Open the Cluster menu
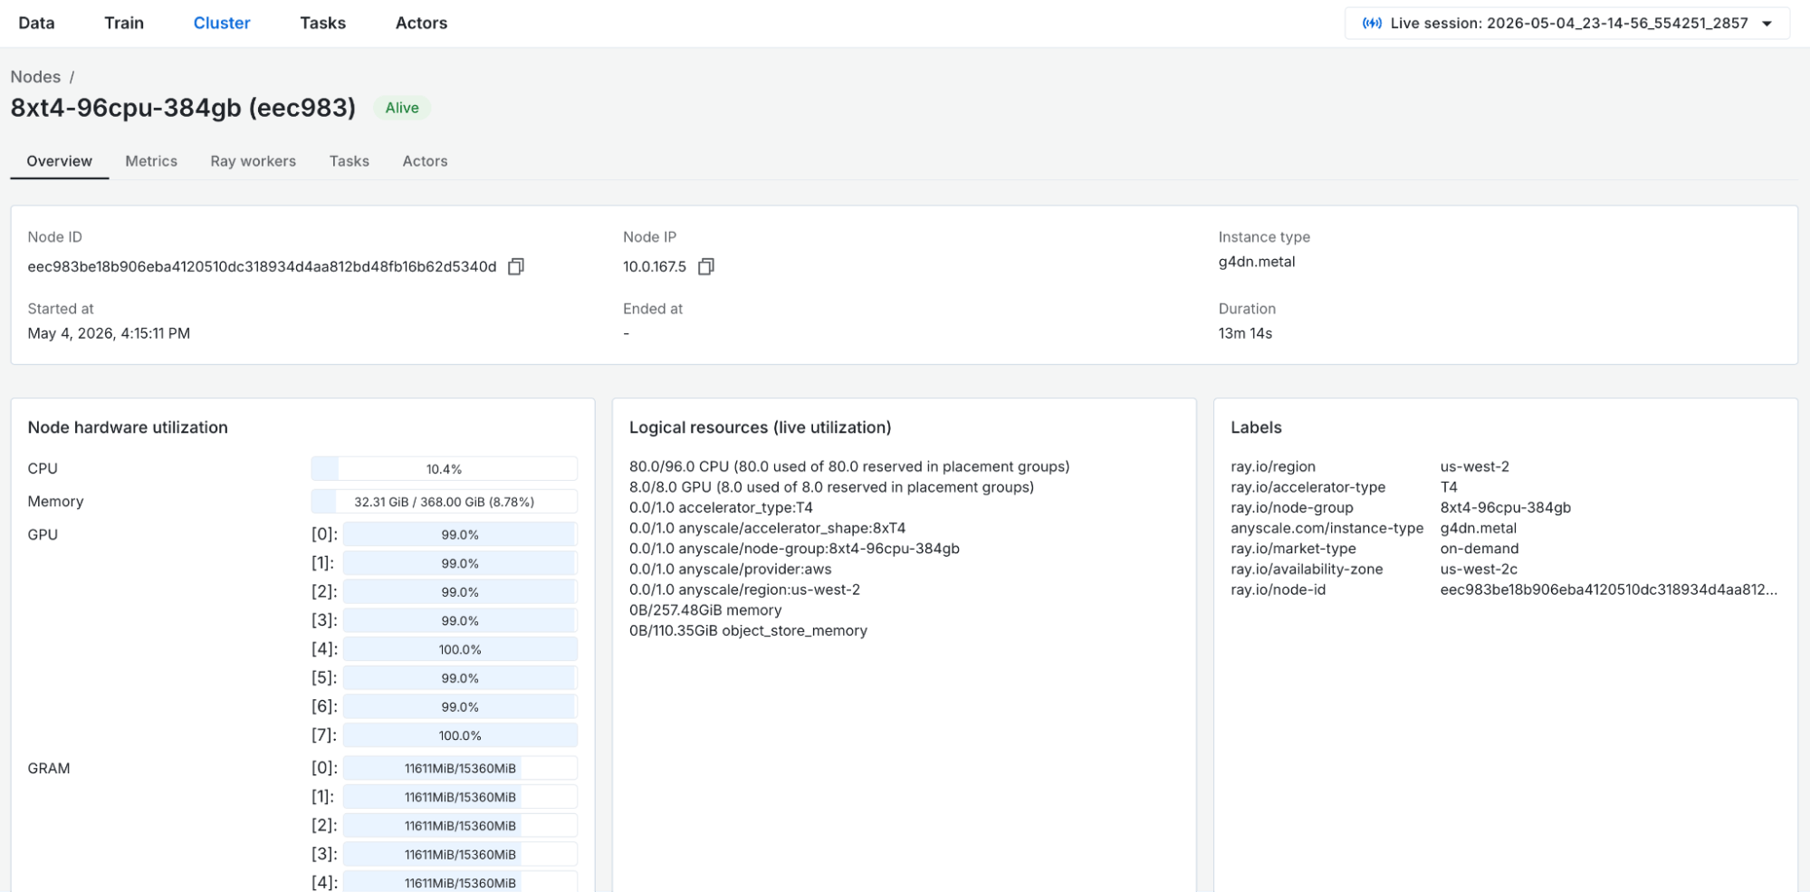Image resolution: width=1810 pixels, height=892 pixels. pos(222,24)
